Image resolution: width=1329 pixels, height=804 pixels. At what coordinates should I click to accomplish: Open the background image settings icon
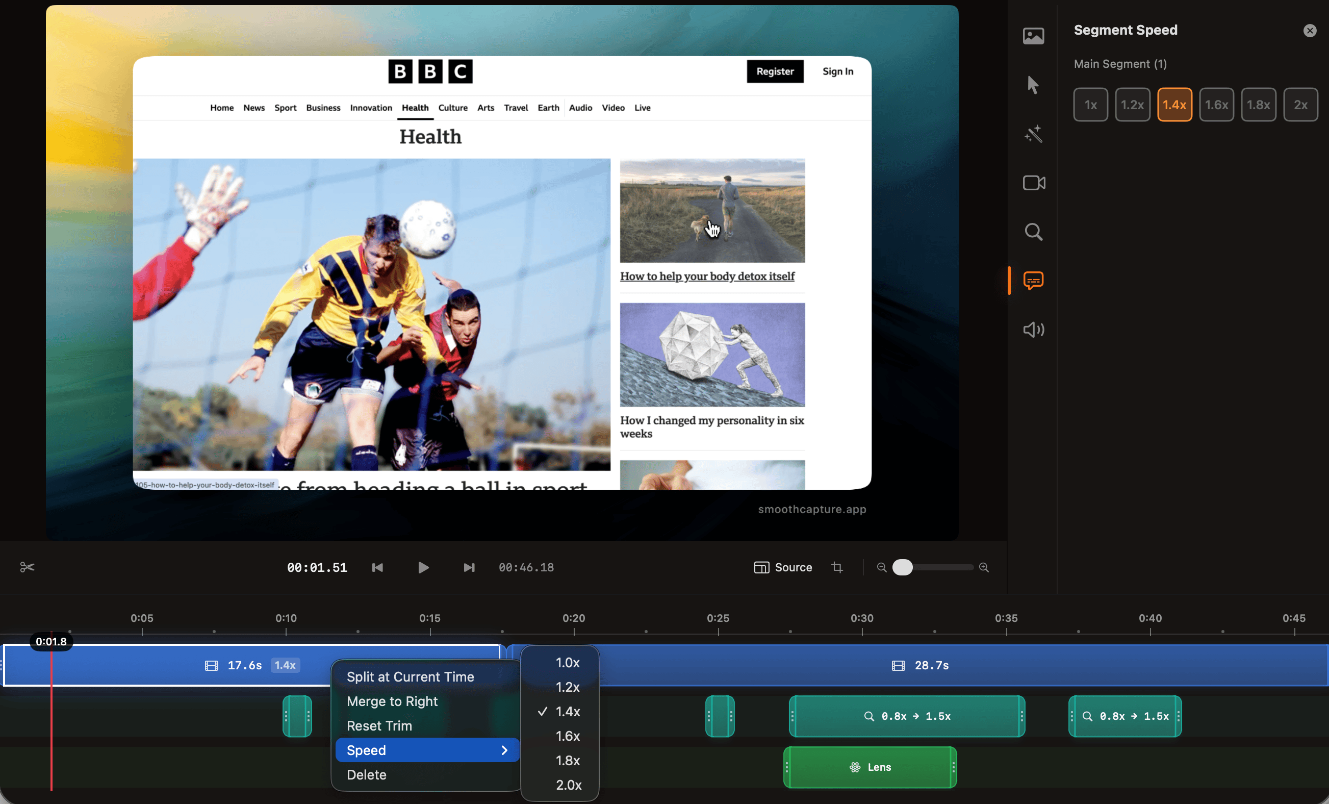[1033, 36]
